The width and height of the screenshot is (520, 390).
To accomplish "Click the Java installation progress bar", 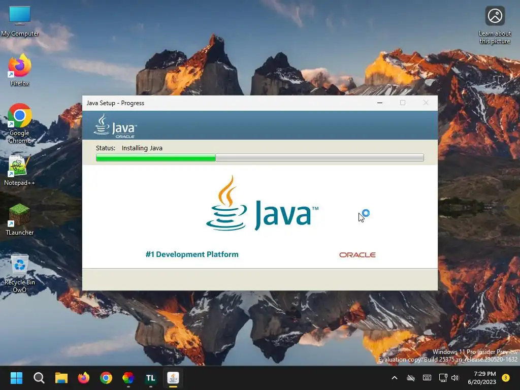I will 260,157.
